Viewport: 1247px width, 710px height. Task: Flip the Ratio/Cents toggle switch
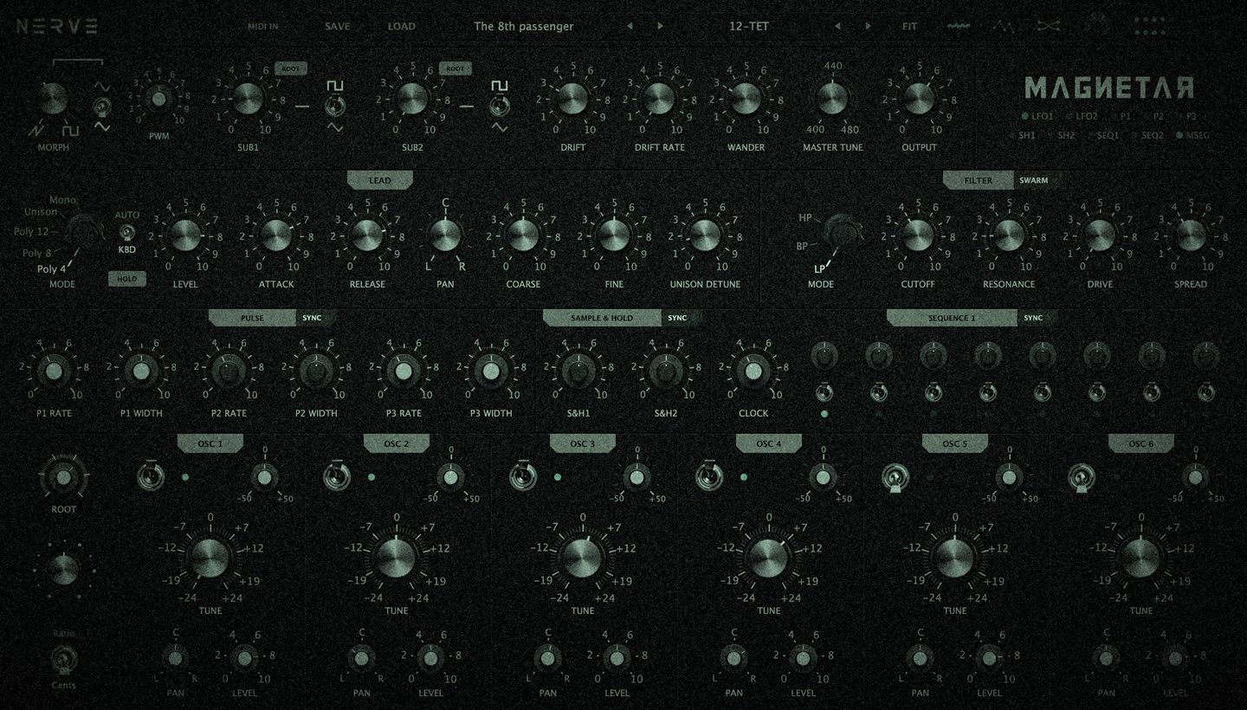(62, 660)
